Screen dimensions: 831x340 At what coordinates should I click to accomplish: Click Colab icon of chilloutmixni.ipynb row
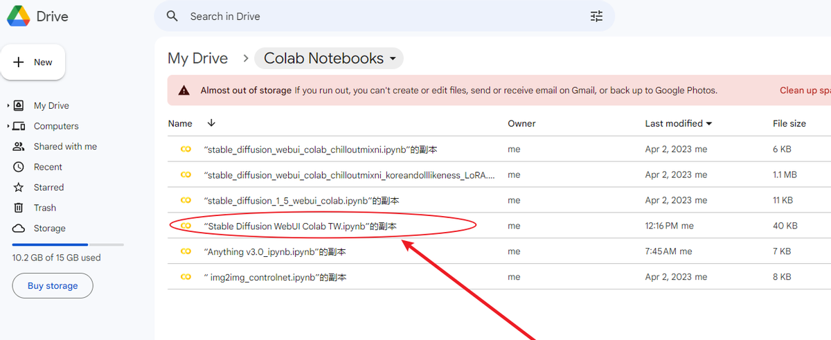pyautogui.click(x=186, y=149)
